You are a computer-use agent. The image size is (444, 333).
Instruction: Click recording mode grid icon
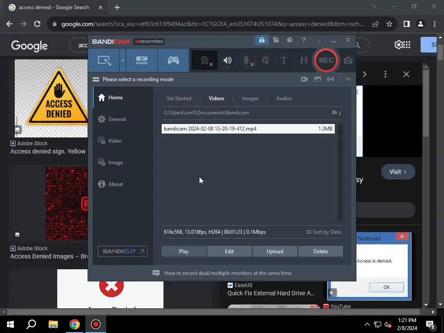96,79
